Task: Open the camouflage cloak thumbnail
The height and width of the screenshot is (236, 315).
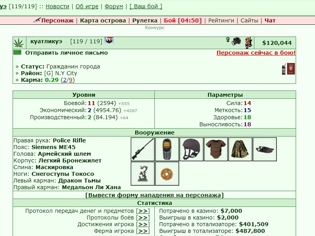Action: pos(240,149)
